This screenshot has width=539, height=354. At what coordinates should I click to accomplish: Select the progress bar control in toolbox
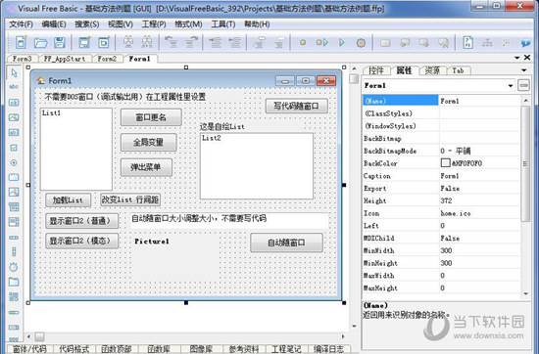click(14, 313)
